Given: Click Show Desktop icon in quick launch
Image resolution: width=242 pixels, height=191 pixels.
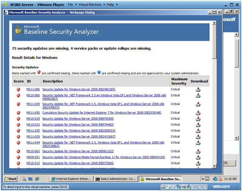Looking at the screenshot, I should click(x=30, y=179).
